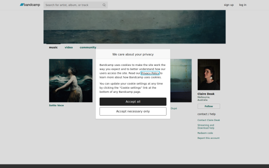Choose Accept necessary only

133,111
